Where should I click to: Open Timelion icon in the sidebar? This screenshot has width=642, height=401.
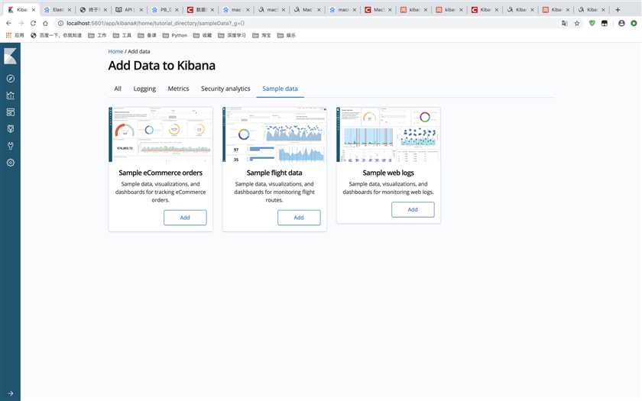(10, 129)
